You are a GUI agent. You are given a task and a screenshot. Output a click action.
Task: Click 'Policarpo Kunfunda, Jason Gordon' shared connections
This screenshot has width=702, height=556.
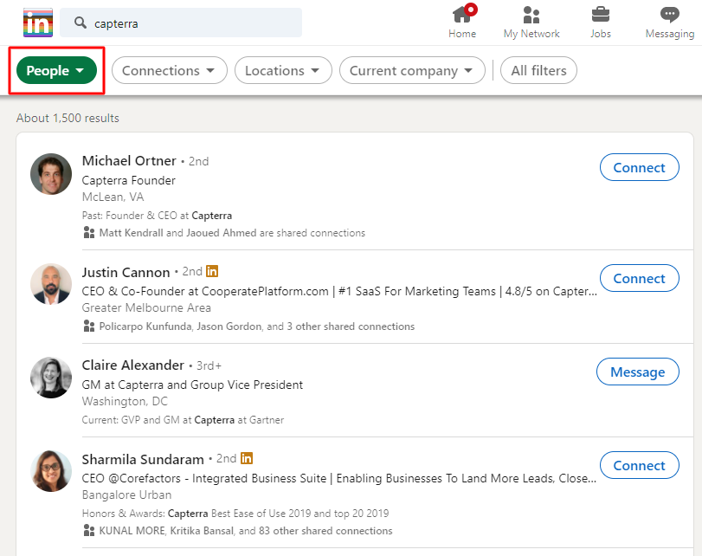(x=256, y=326)
